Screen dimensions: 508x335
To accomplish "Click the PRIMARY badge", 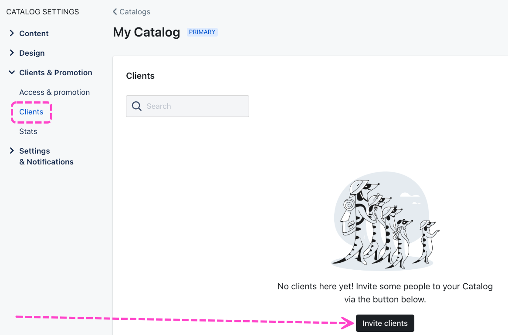I will click(202, 32).
